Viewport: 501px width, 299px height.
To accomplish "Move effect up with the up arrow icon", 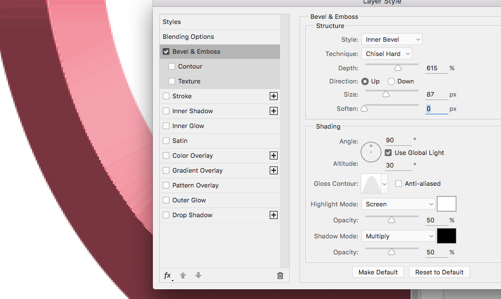I will [183, 276].
